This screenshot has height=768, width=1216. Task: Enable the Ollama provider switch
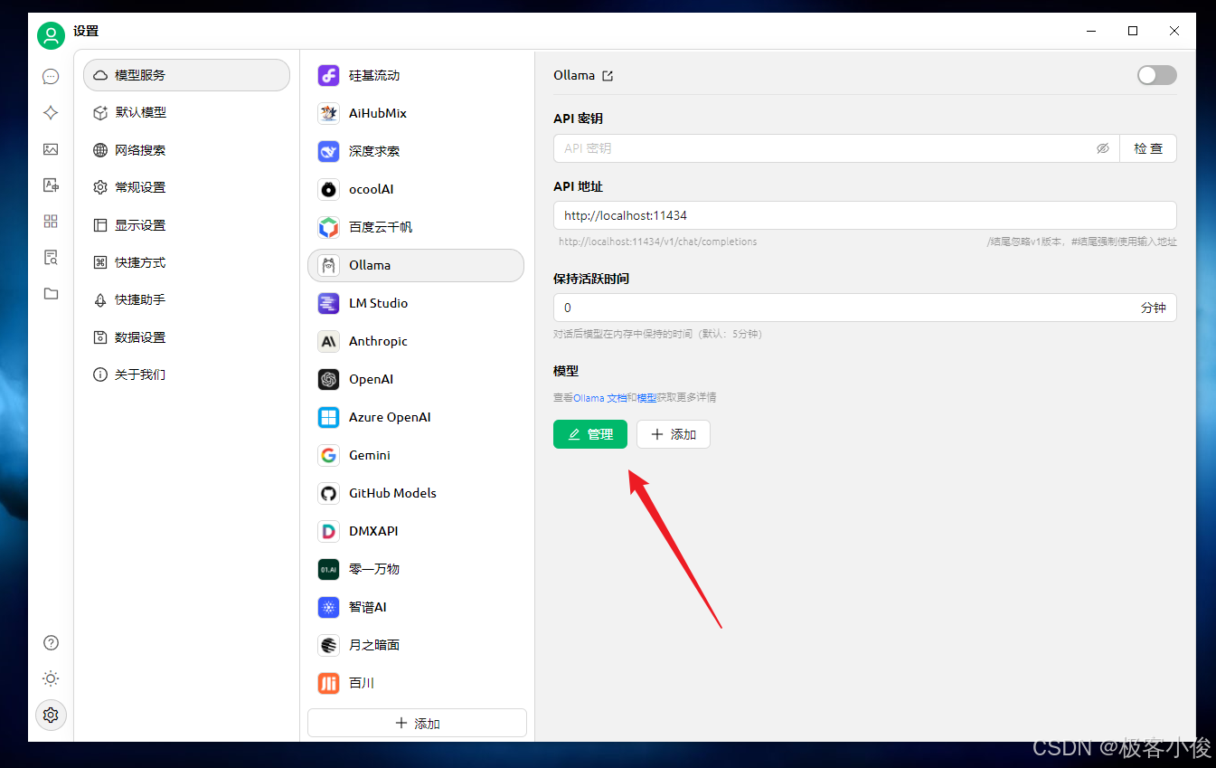(x=1156, y=75)
